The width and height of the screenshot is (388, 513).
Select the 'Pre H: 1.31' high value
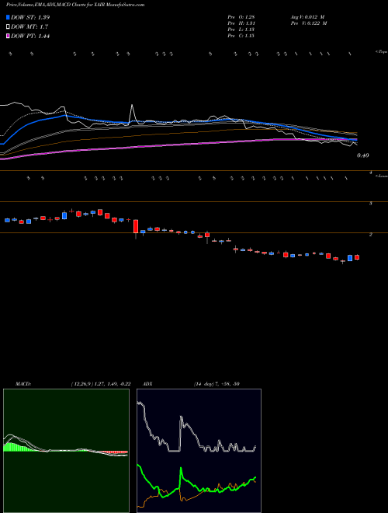[x=241, y=23]
